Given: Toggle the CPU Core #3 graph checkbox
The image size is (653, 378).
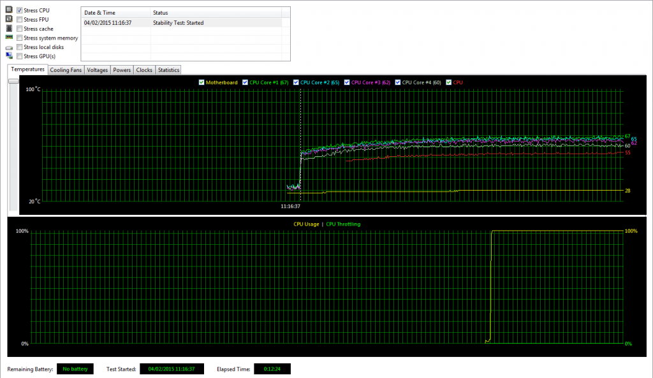Looking at the screenshot, I should (x=346, y=82).
